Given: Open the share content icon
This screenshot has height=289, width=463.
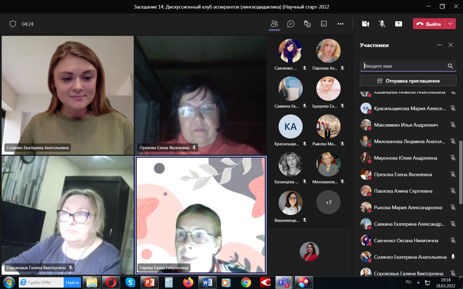Looking at the screenshot, I should [x=399, y=24].
